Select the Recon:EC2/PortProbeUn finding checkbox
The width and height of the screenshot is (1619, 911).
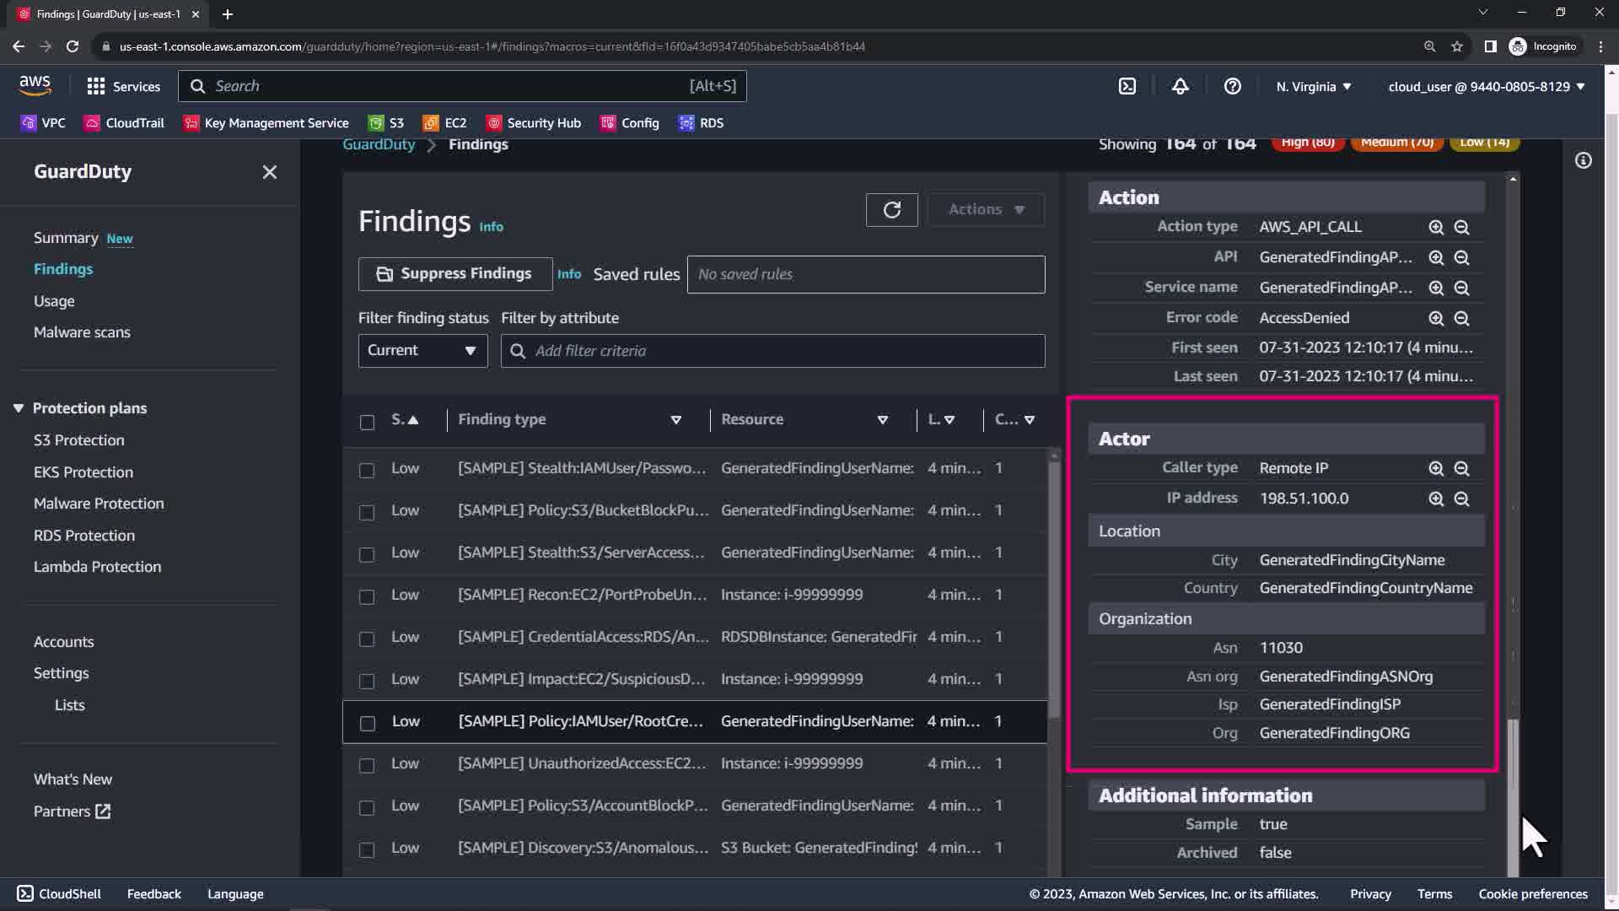(x=367, y=596)
